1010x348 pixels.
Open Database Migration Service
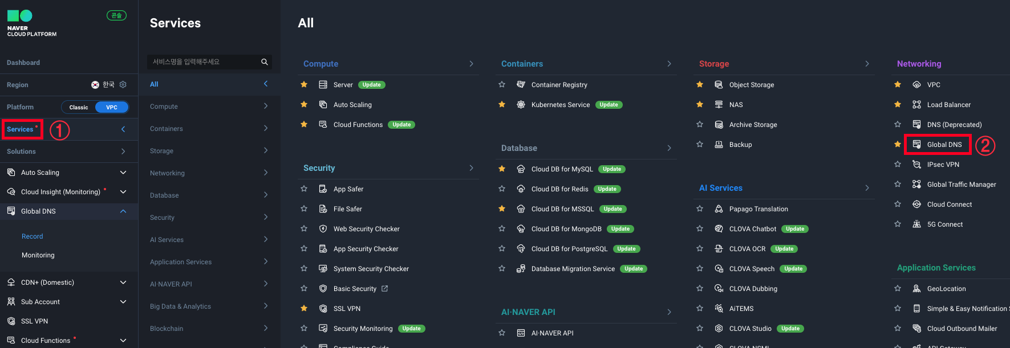[x=573, y=269]
